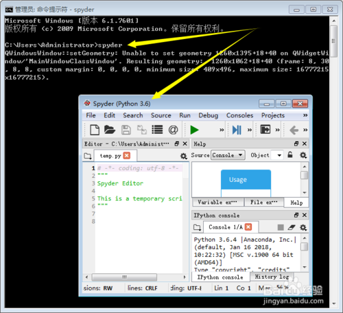Undock the Help pane
The image size is (343, 313).
(296, 143)
